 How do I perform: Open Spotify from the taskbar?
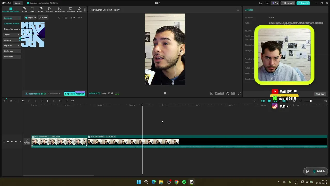point(184,182)
